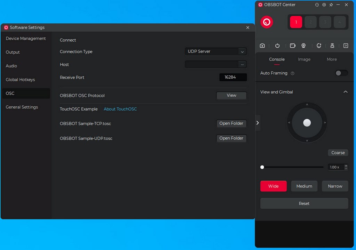356x250 pixels.
Task: Select device slot 3
Action: point(325,22)
